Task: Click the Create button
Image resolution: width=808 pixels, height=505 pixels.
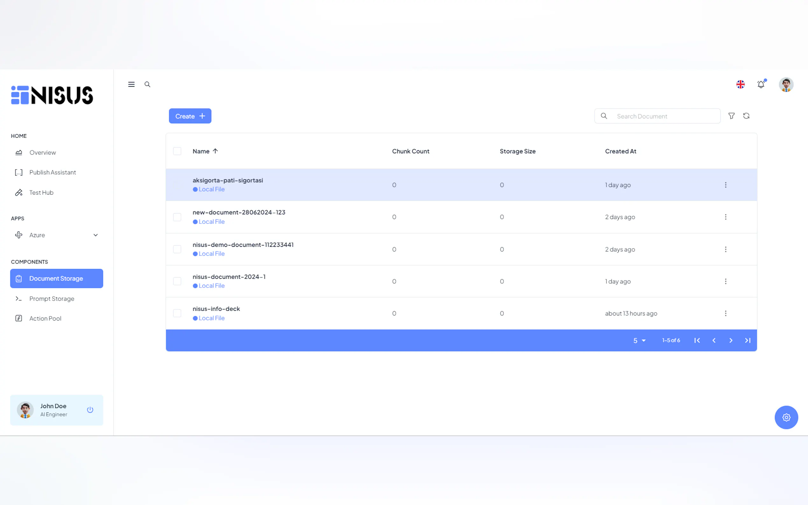Action: click(190, 116)
